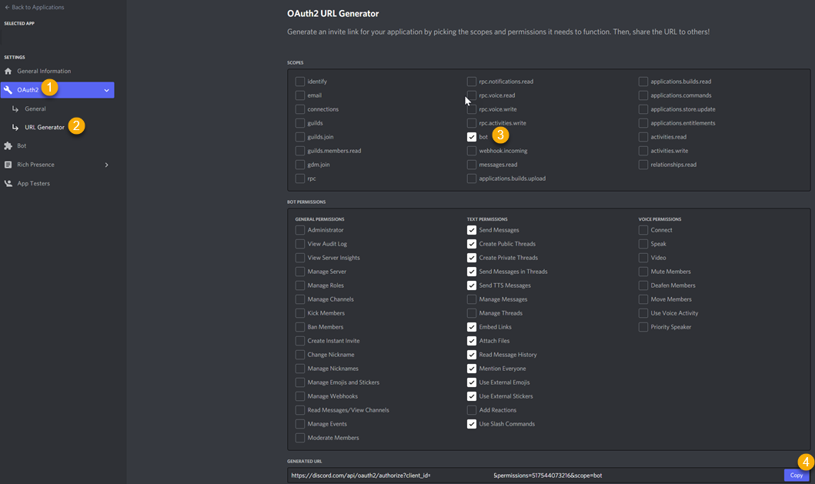Click the App Testers people icon
Image resolution: width=815 pixels, height=484 pixels.
click(x=8, y=183)
